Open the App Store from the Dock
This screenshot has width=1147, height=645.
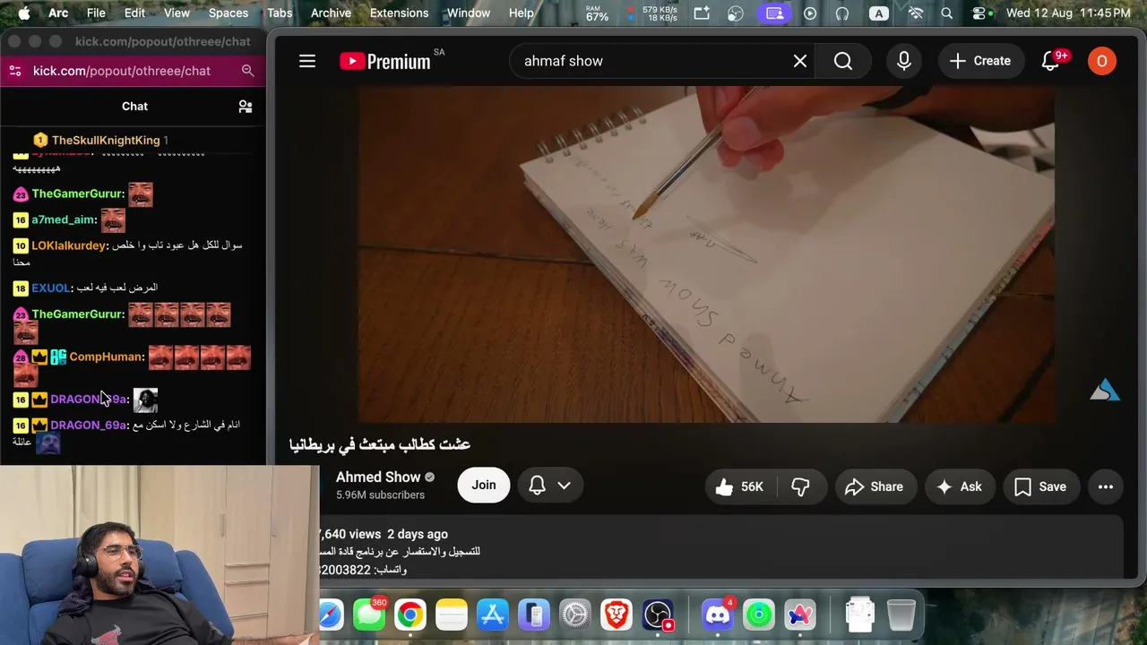pos(493,615)
